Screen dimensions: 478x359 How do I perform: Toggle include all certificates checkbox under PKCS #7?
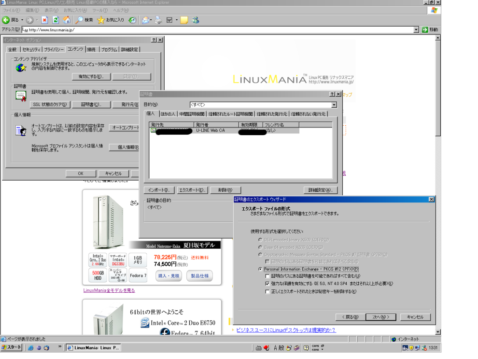[267, 262]
